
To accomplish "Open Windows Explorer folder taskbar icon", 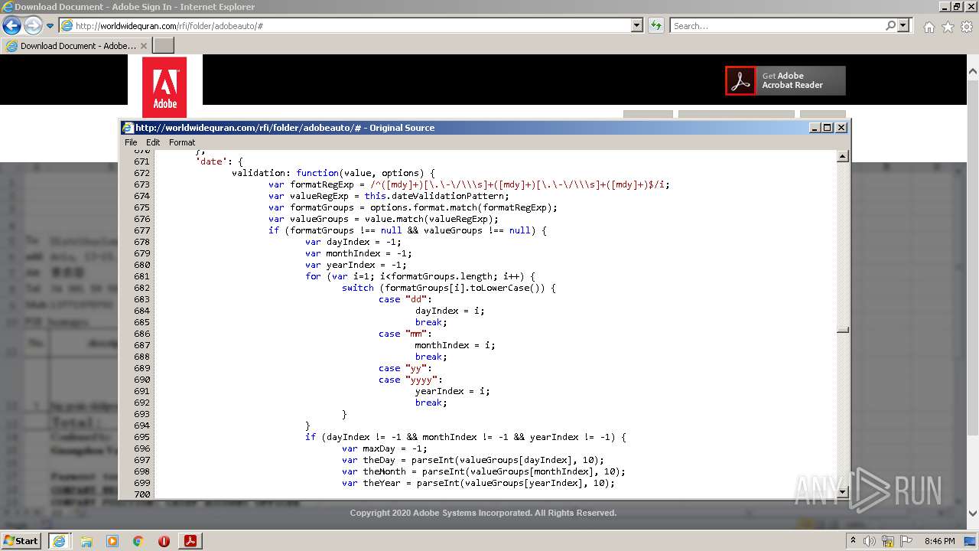I will pyautogui.click(x=86, y=541).
